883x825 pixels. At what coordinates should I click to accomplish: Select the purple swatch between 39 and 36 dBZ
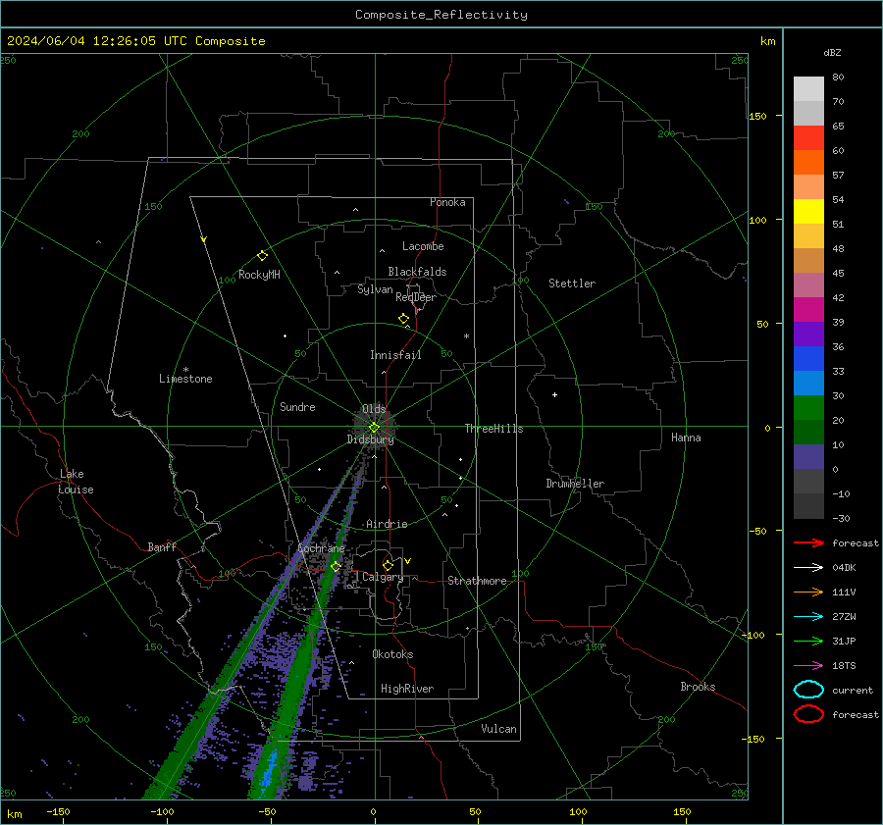(x=808, y=334)
